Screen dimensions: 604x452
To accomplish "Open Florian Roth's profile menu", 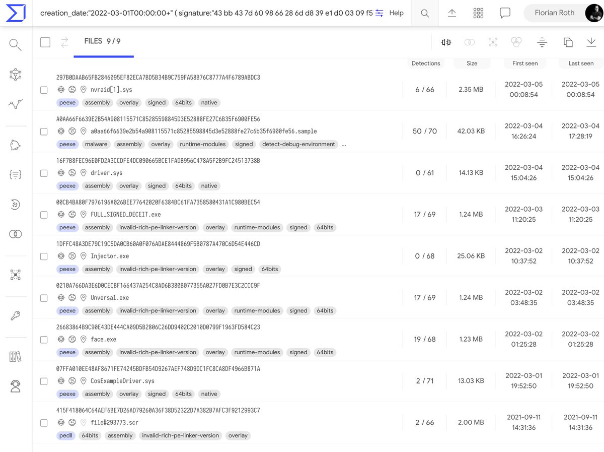I will point(563,13).
